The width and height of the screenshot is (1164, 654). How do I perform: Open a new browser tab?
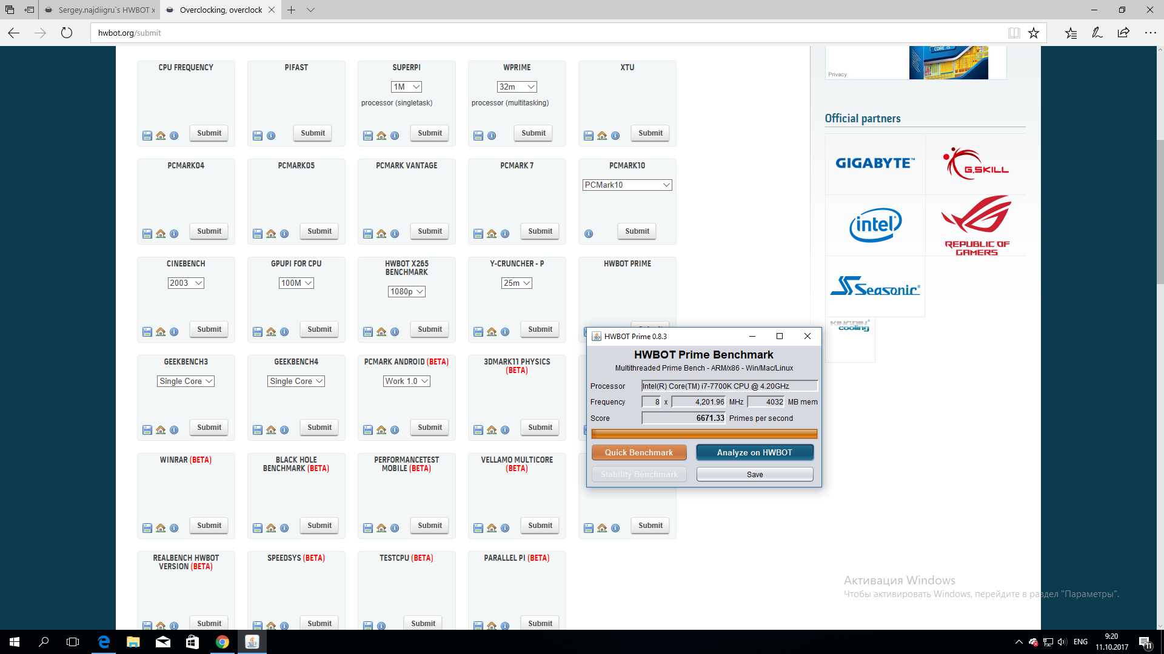(292, 10)
